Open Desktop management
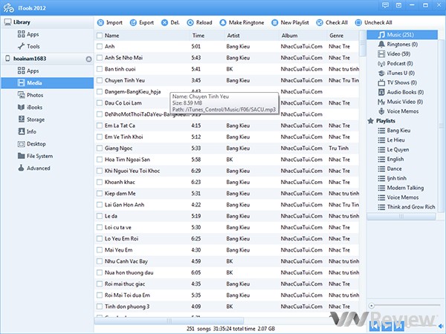Image resolution: width=446 pixels, height=334 pixels. tap(31, 144)
